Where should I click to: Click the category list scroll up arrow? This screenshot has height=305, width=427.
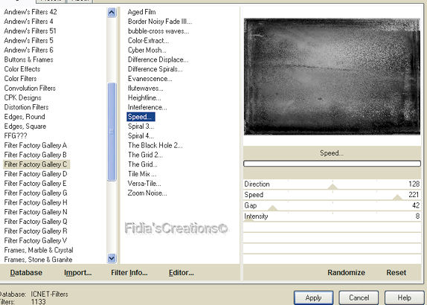[x=112, y=12]
